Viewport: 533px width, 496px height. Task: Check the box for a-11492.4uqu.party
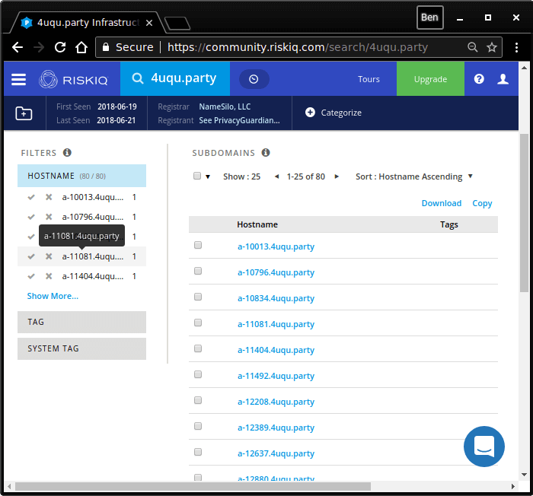[x=198, y=374]
